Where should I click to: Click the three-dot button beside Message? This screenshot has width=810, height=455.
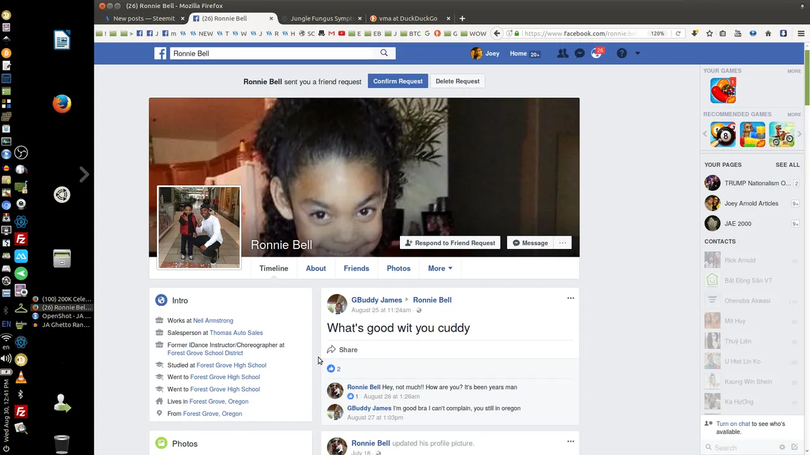562,243
